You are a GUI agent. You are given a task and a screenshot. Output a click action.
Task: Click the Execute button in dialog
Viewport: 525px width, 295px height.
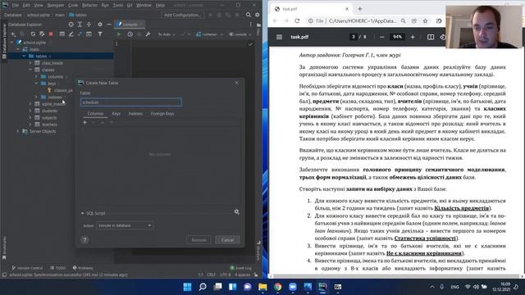pos(199,240)
